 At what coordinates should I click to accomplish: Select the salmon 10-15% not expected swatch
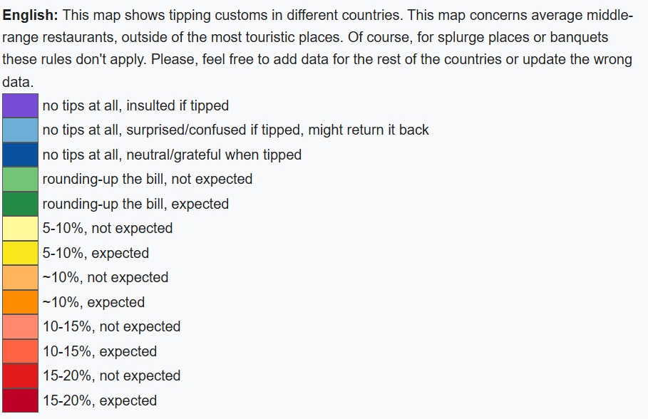coord(20,326)
